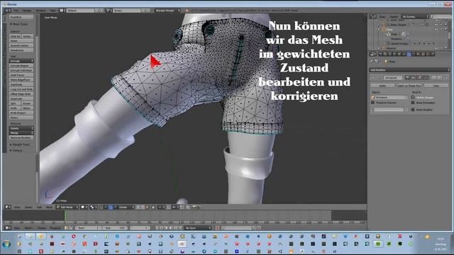The height and width of the screenshot is (255, 454).
Task: Toggle Vertex Groups checkbox under Bind To
Action: (413, 98)
